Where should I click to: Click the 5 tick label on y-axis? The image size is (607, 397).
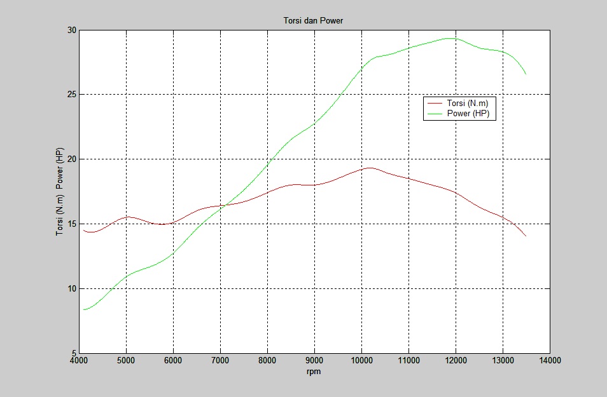[x=73, y=353]
